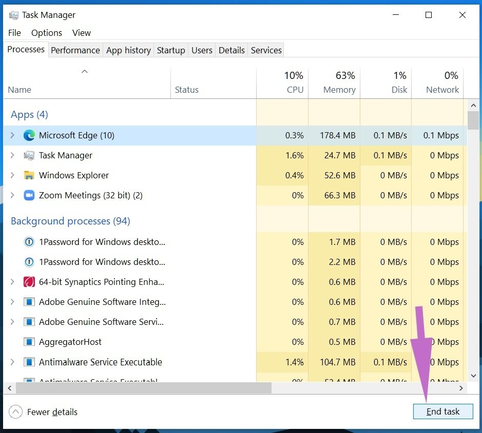Select the AggregatorHost process name

pyautogui.click(x=70, y=342)
